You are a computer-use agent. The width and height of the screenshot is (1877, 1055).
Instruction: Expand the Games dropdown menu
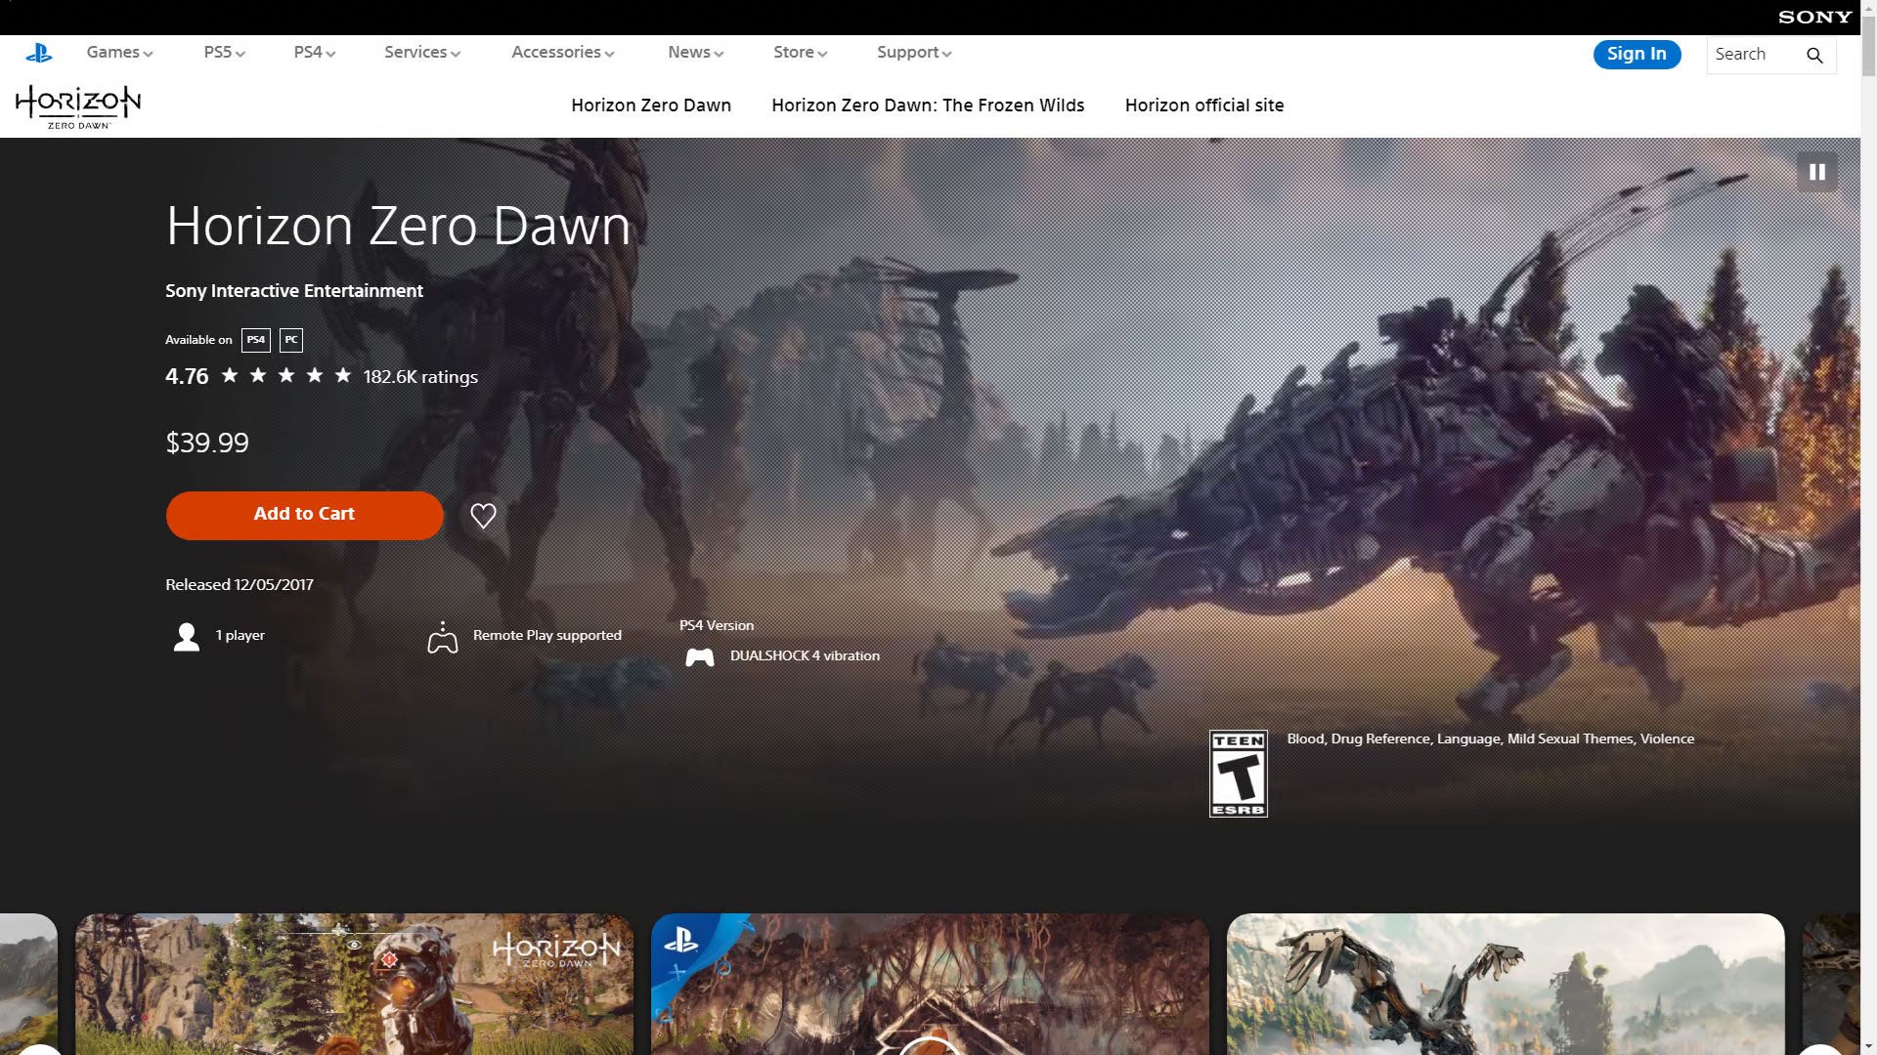point(119,53)
